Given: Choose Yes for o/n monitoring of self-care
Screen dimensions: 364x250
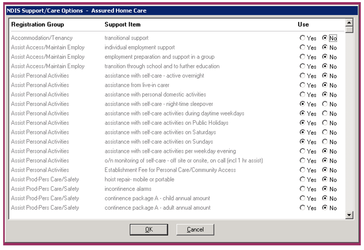Looking at the screenshot, I should click(302, 160).
